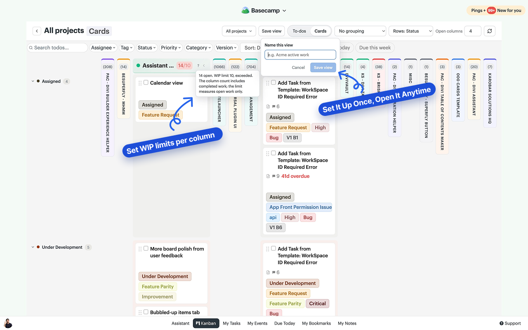Image resolution: width=528 pixels, height=330 pixels.
Task: Select the Kanban tab in bottom bar
Action: coord(206,323)
